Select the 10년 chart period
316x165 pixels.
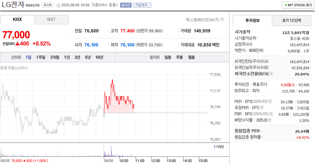[99, 57]
